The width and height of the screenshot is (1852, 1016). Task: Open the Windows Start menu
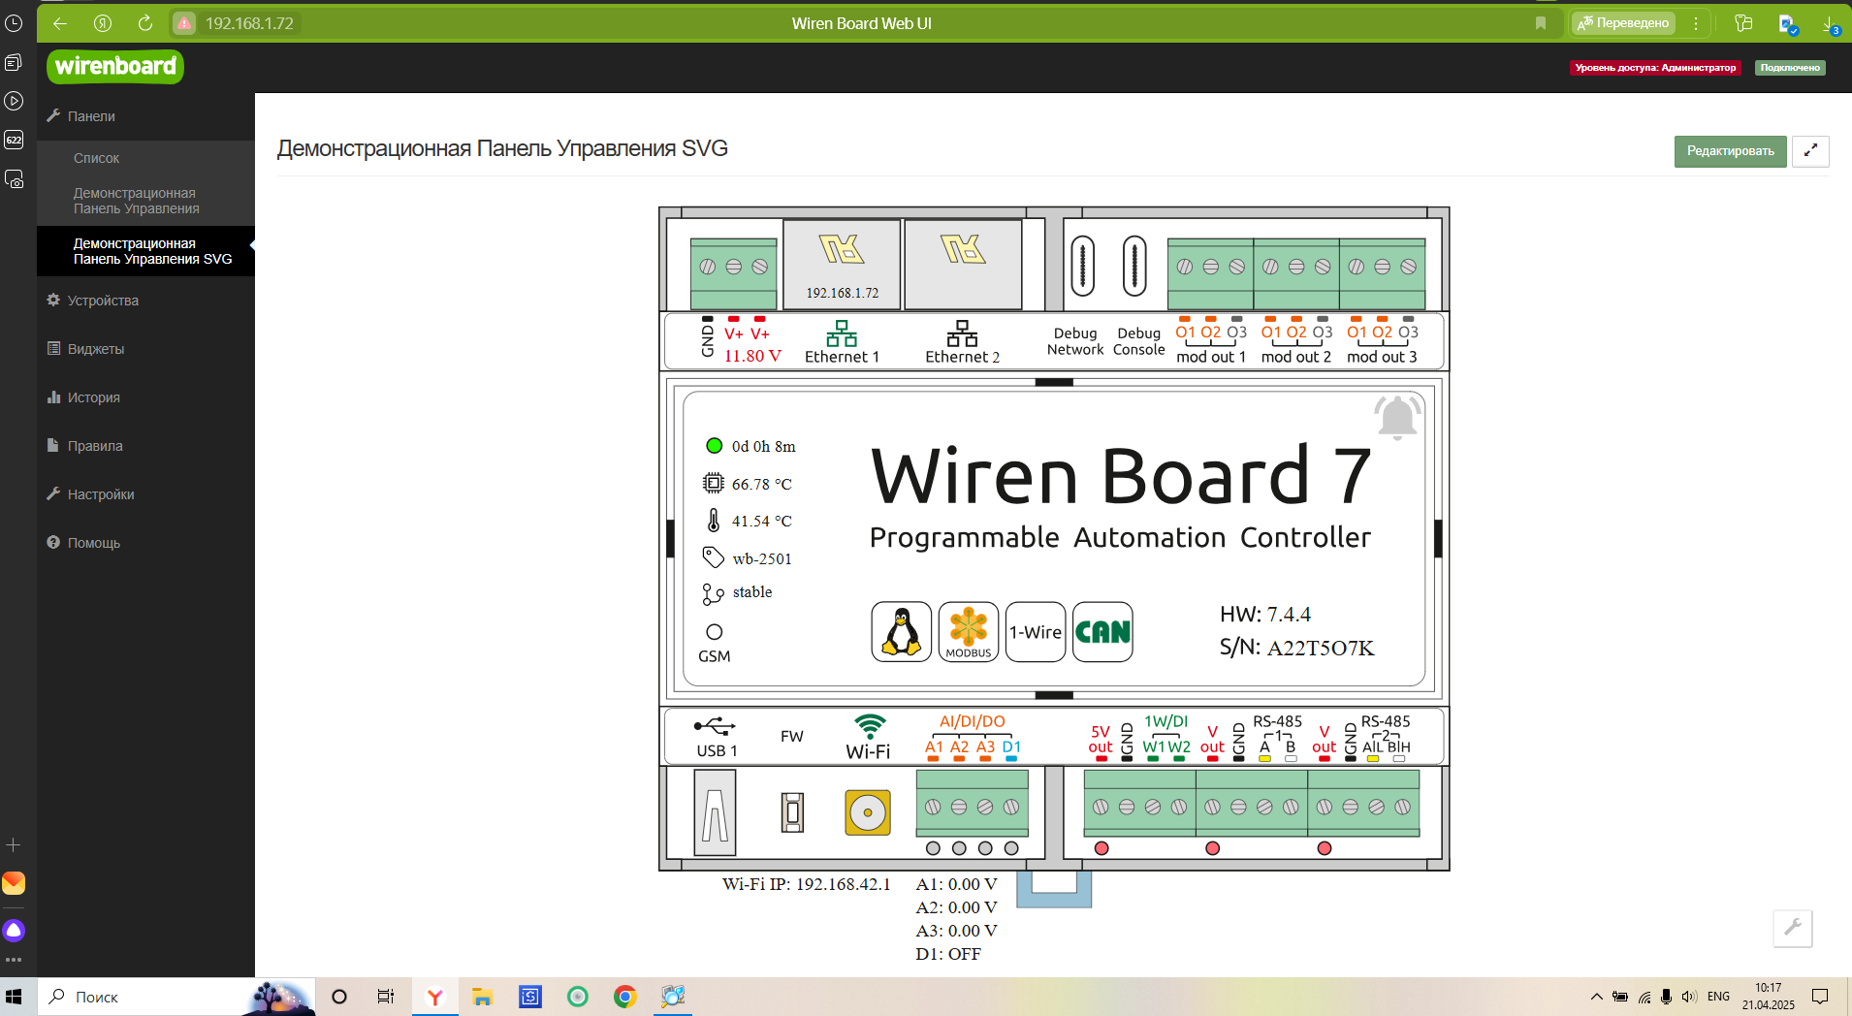(14, 997)
